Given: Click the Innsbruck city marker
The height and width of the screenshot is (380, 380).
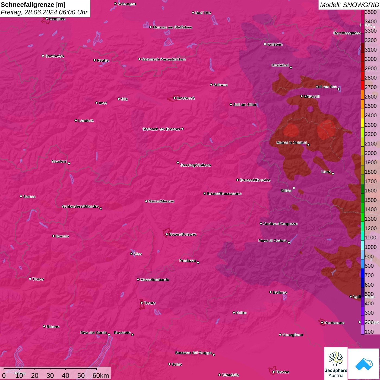Looking at the screenshot, I should [x=174, y=98].
